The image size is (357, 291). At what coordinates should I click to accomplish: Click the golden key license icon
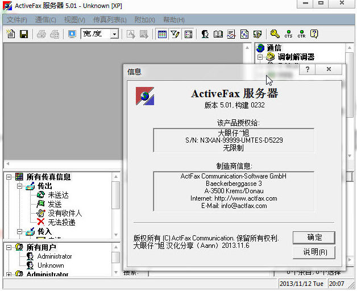tap(275, 34)
